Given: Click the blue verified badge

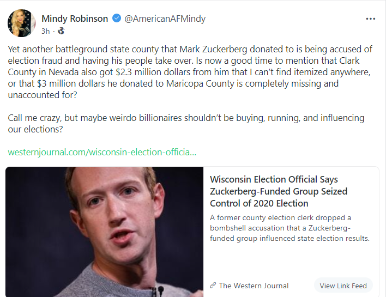Looking at the screenshot, I should click(x=116, y=19).
